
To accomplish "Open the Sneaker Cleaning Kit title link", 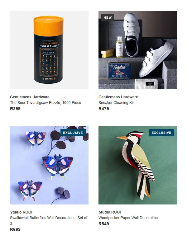I will point(116,103).
